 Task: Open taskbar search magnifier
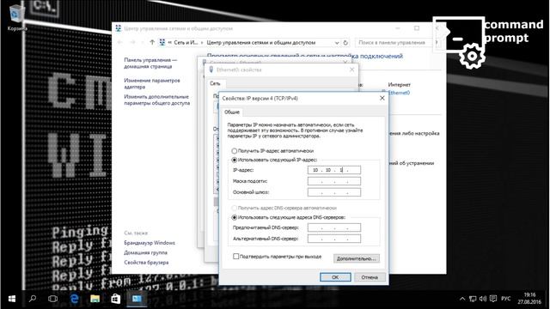[33, 299]
